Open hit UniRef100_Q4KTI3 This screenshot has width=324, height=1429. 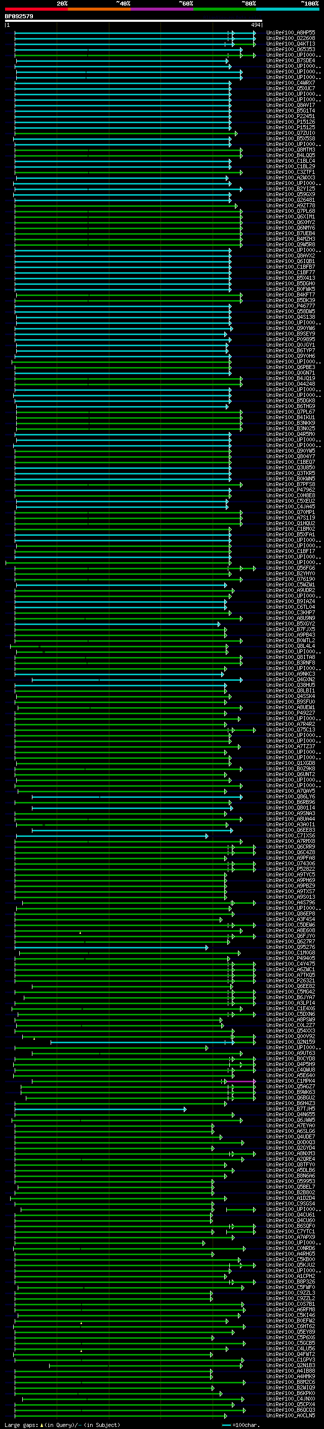(x=291, y=44)
